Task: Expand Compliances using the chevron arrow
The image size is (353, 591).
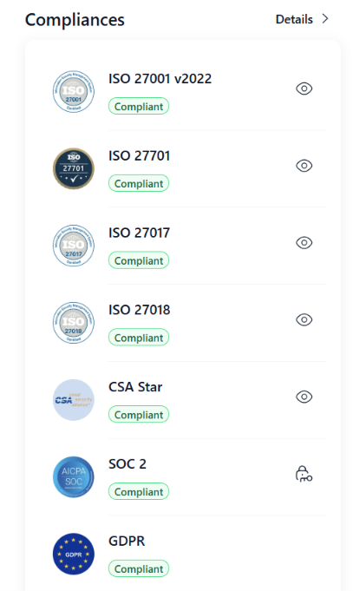Action: [x=325, y=19]
